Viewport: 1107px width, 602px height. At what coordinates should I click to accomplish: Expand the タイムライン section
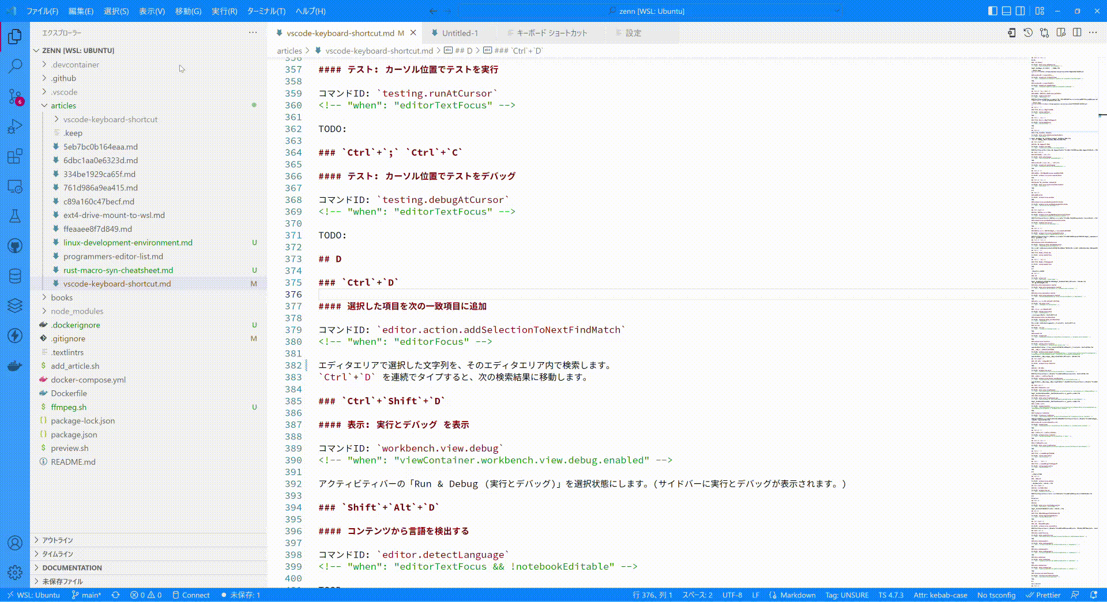coord(148,554)
